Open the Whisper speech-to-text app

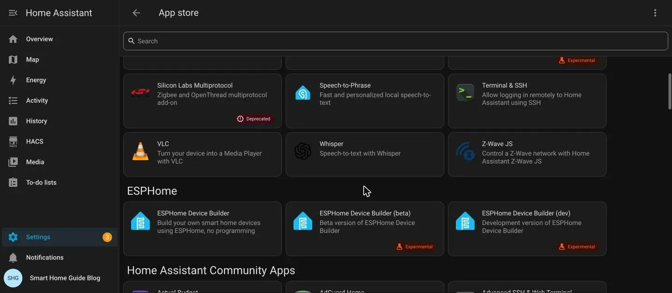click(x=365, y=155)
